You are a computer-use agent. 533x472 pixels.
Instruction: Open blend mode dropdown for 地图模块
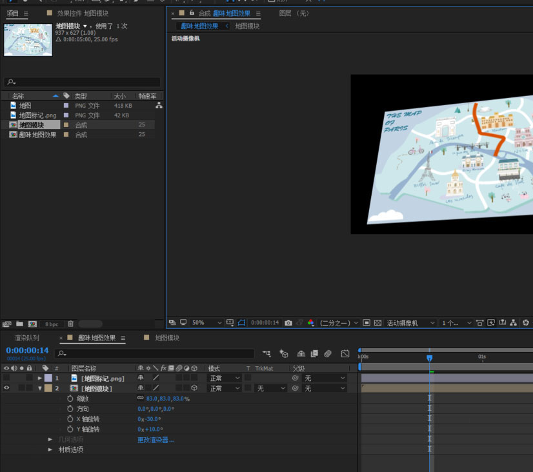pos(224,388)
